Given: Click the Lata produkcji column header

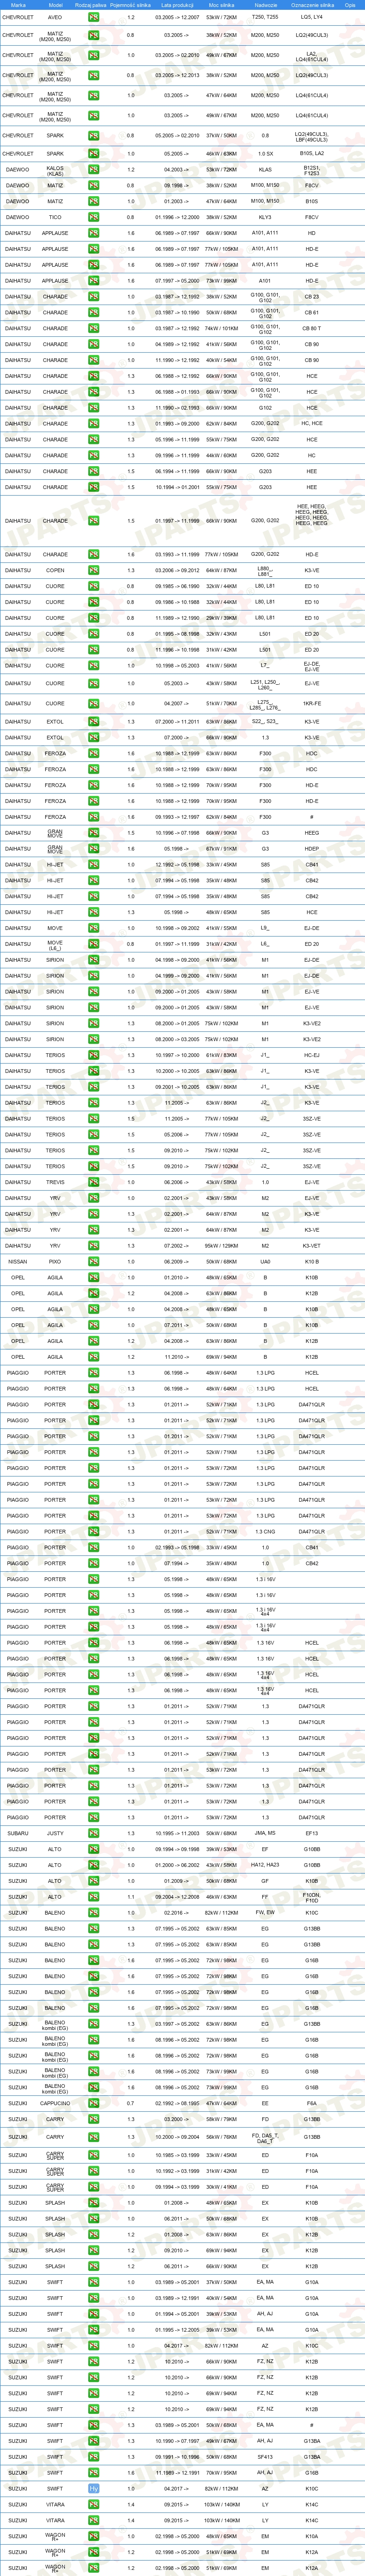Looking at the screenshot, I should (x=177, y=4).
